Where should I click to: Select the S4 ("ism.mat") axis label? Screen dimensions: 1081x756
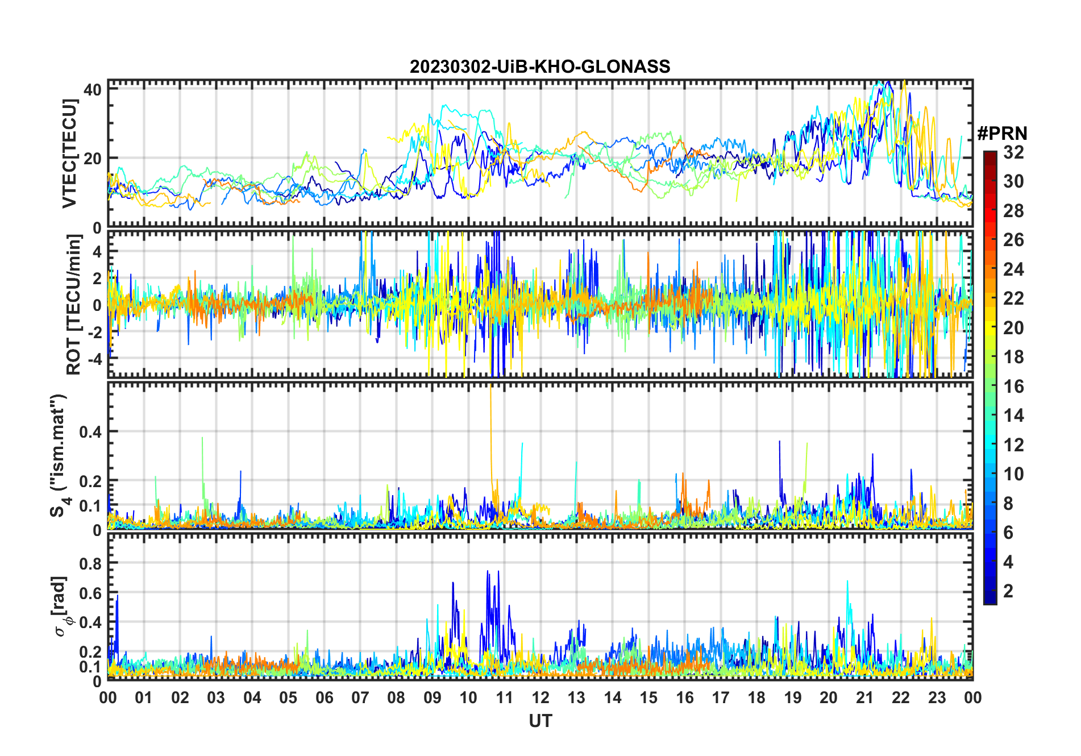click(60, 456)
